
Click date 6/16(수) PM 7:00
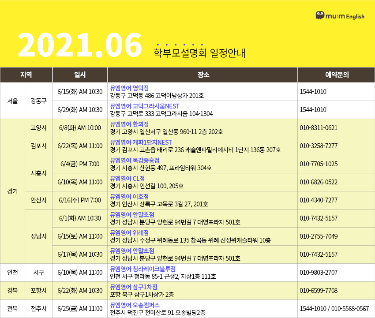(x=80, y=200)
